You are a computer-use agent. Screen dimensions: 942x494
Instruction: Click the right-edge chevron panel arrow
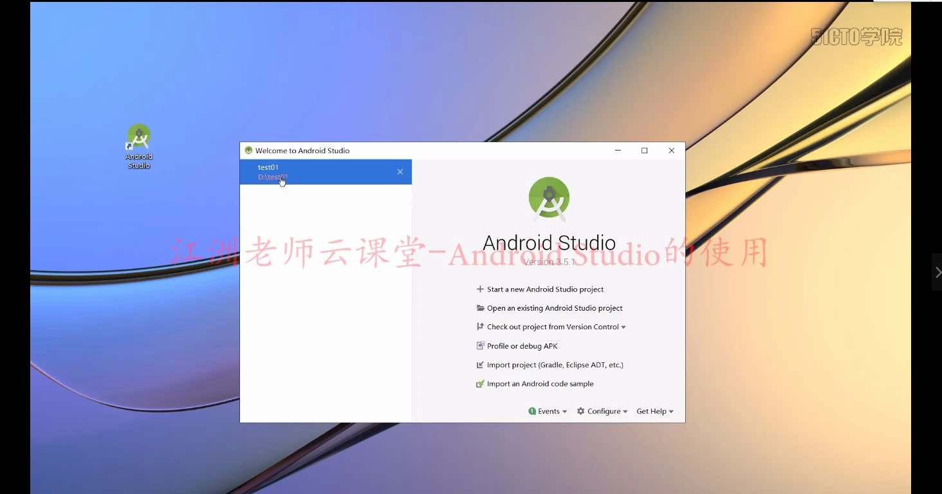937,272
